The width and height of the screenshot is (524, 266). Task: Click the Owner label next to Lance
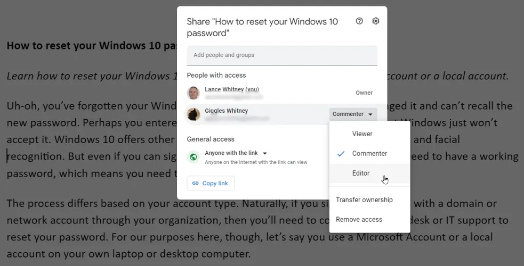pyautogui.click(x=364, y=93)
